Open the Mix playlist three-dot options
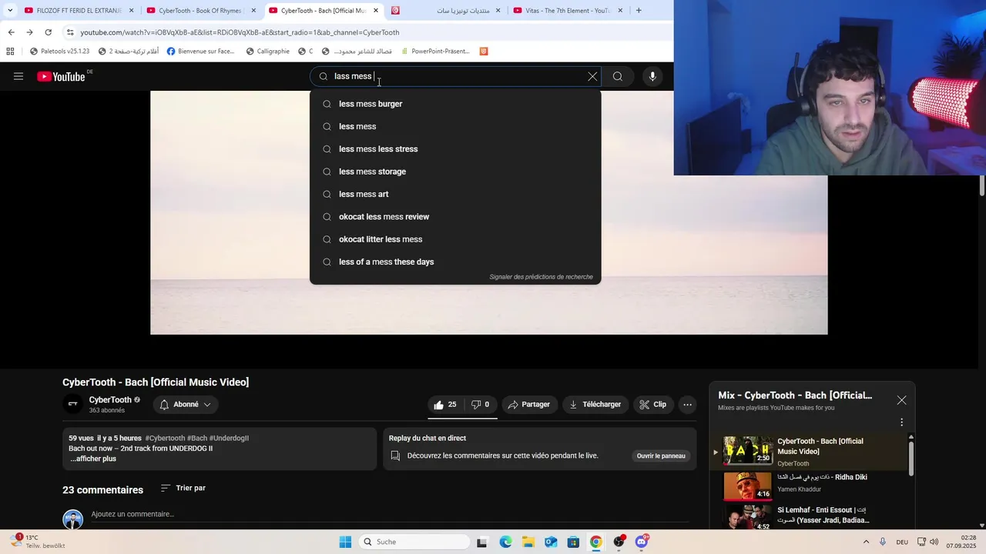986x554 pixels. tap(901, 422)
